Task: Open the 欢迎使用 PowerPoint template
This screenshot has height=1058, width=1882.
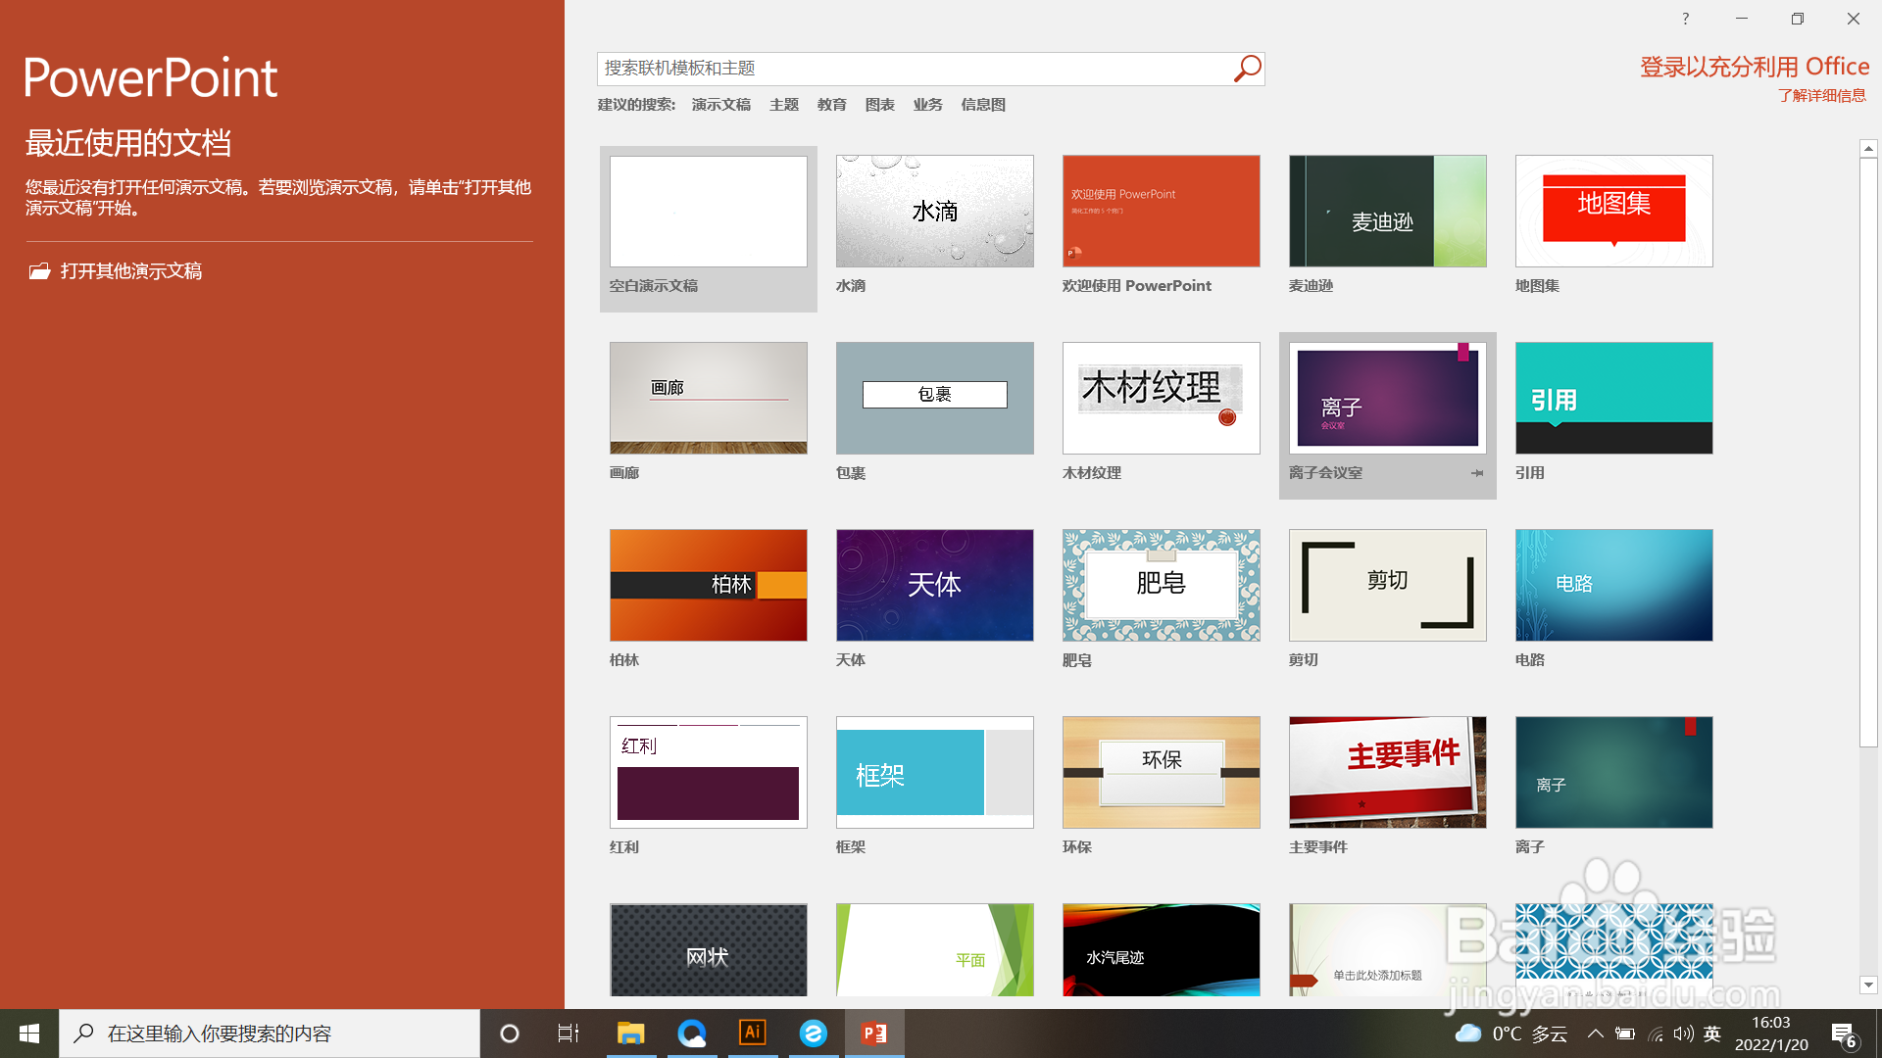Action: coord(1162,212)
